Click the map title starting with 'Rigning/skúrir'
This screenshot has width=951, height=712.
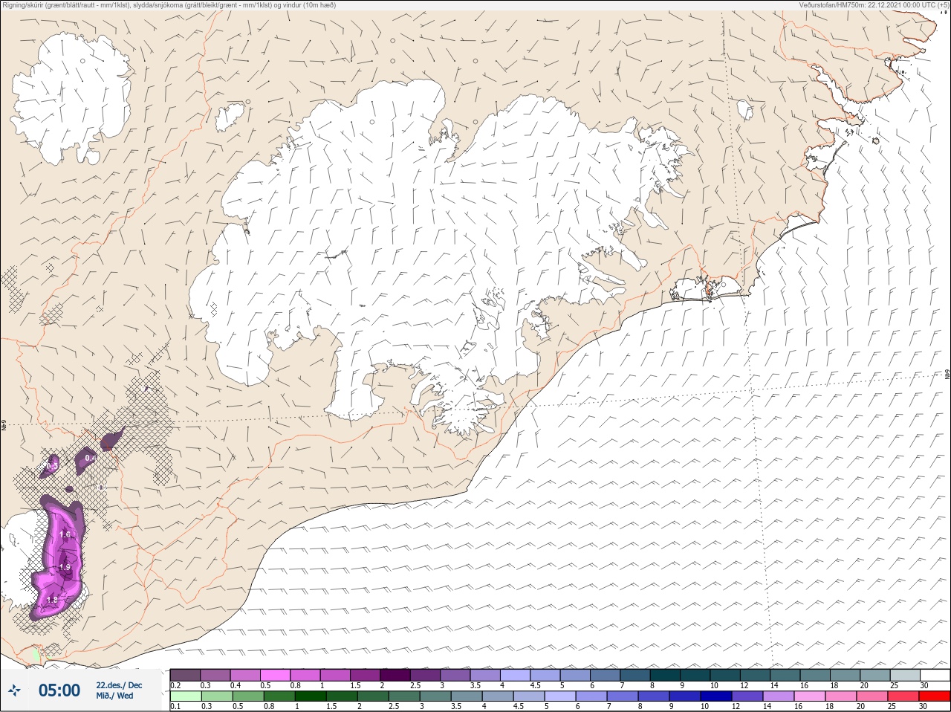pyautogui.click(x=169, y=4)
